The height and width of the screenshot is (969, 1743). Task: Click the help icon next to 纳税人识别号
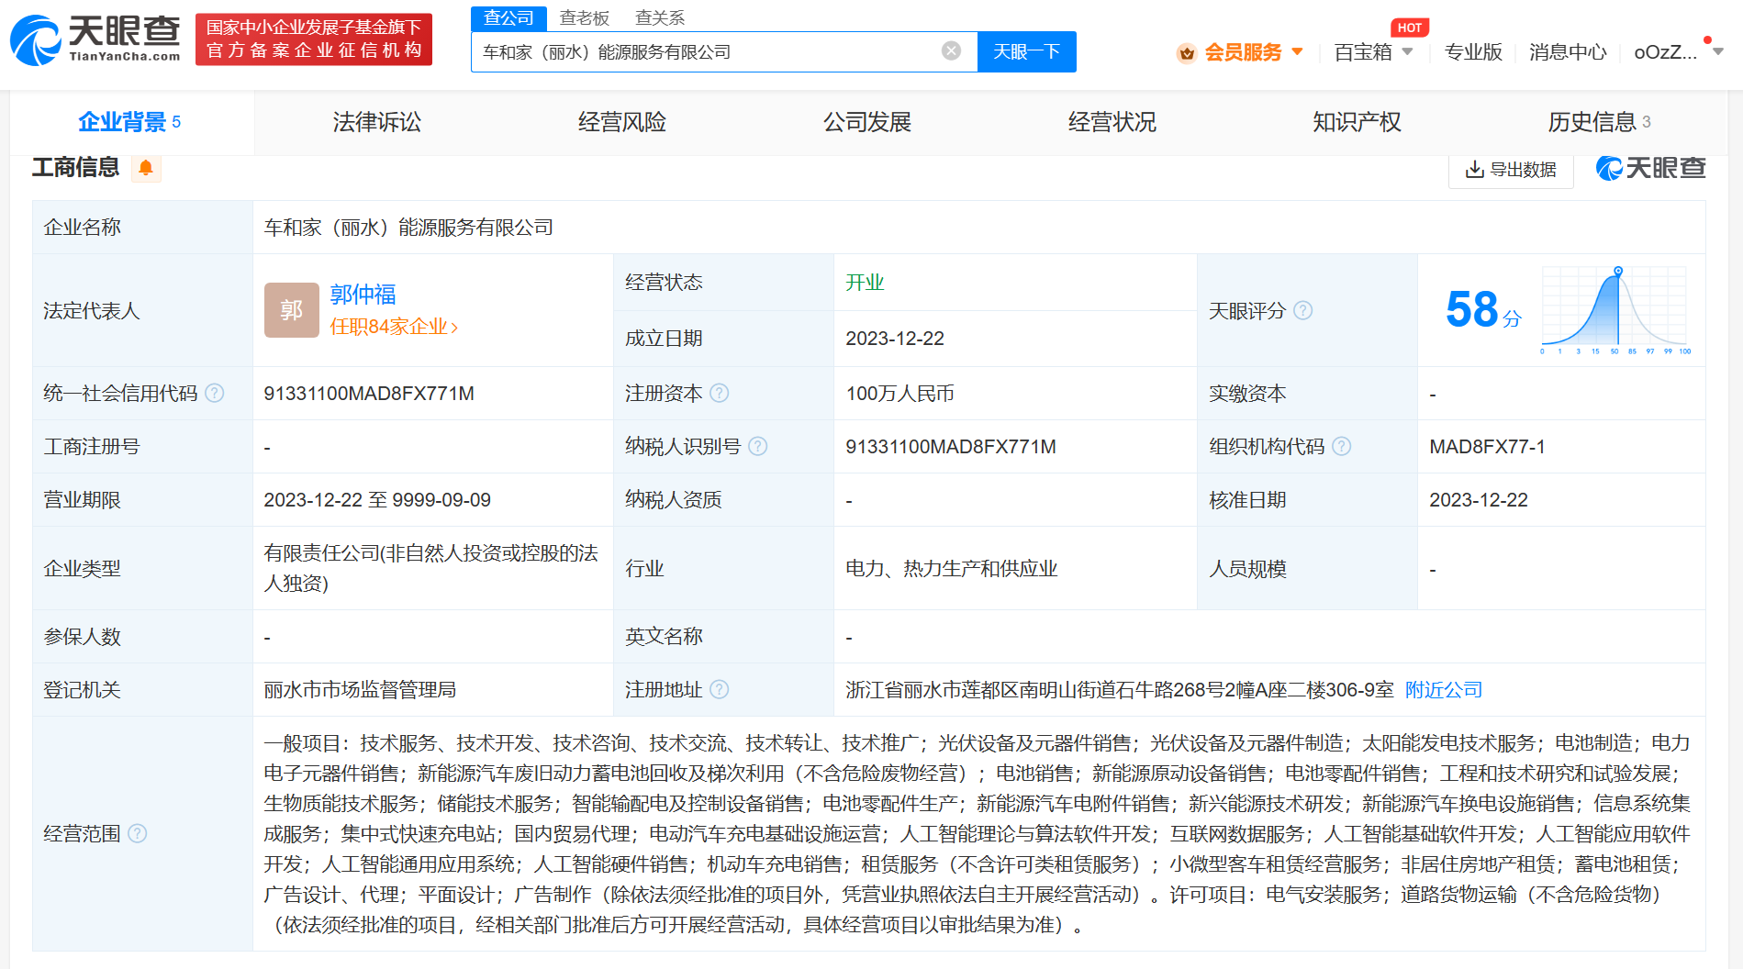pyautogui.click(x=757, y=447)
